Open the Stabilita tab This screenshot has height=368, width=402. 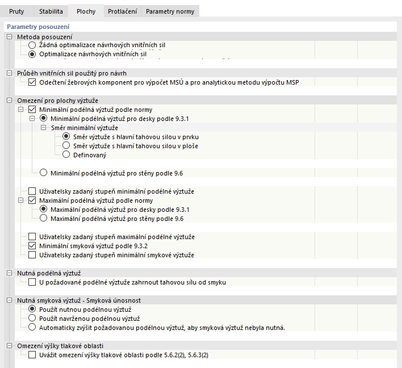coord(51,11)
